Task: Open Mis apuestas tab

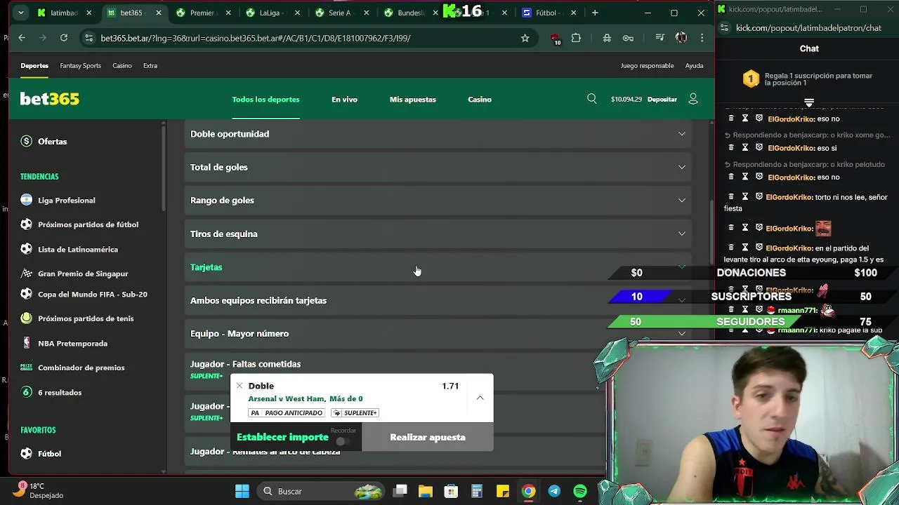Action: tap(413, 100)
